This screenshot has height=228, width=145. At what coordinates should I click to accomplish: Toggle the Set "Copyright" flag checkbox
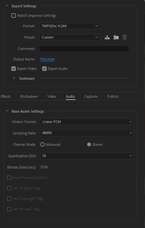point(9,199)
